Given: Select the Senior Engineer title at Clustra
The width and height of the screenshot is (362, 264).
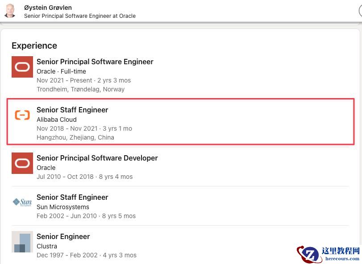Looking at the screenshot, I should coord(63,236).
